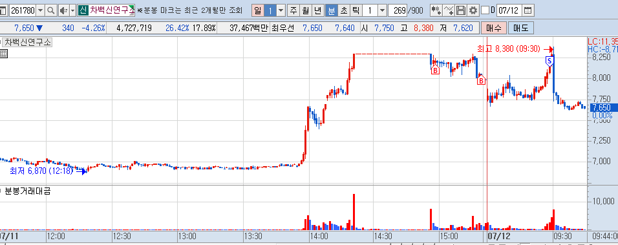Click the 07/12 date input field
Screen dimensions: 618x245
coord(509,10)
